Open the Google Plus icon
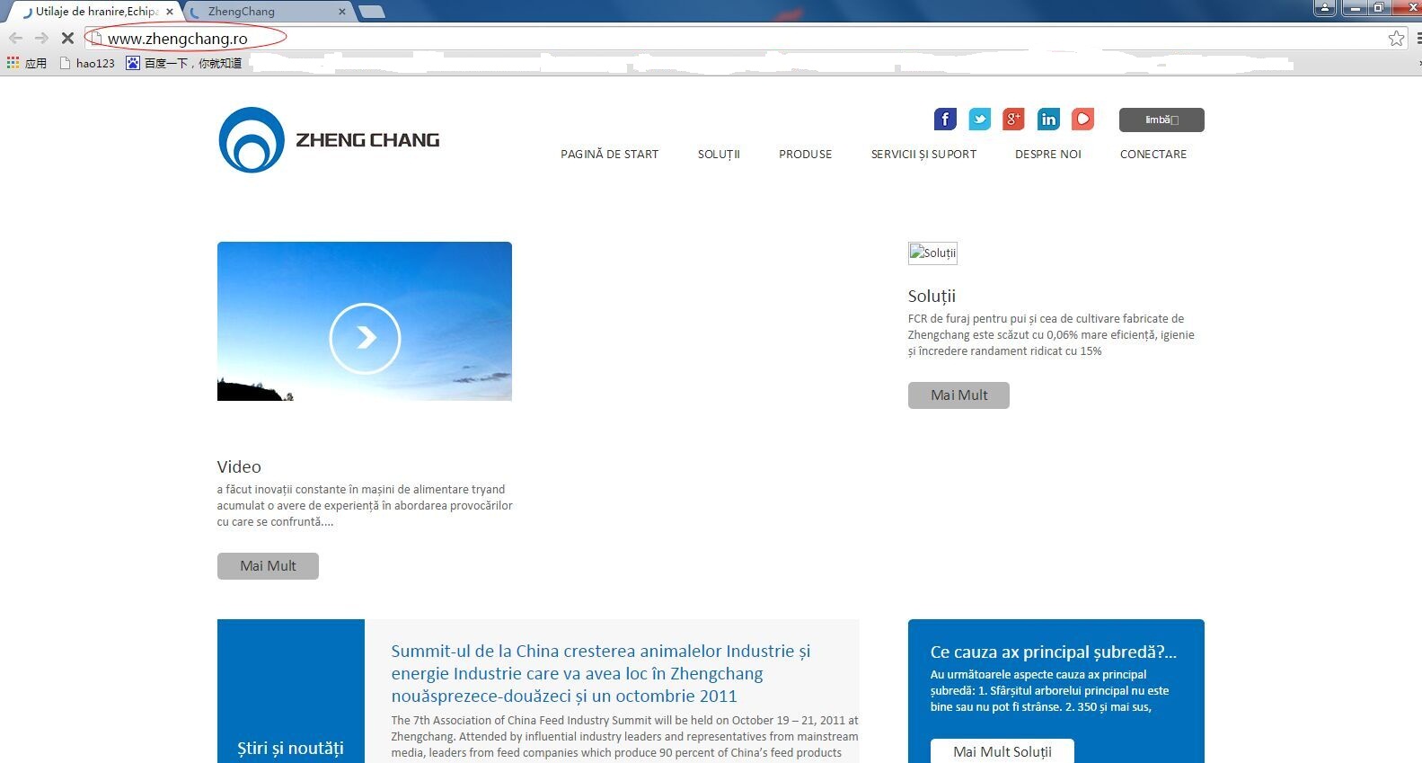This screenshot has height=763, width=1422. pos(1013,120)
